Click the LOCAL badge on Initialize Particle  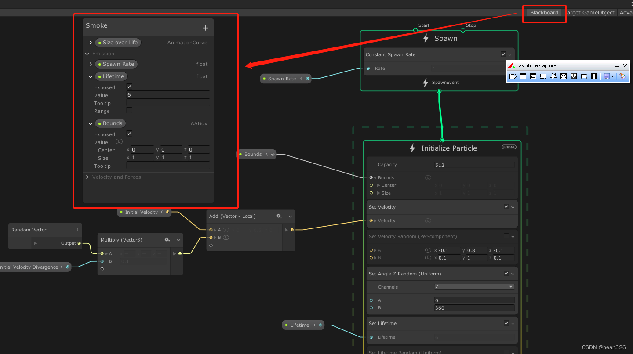509,147
